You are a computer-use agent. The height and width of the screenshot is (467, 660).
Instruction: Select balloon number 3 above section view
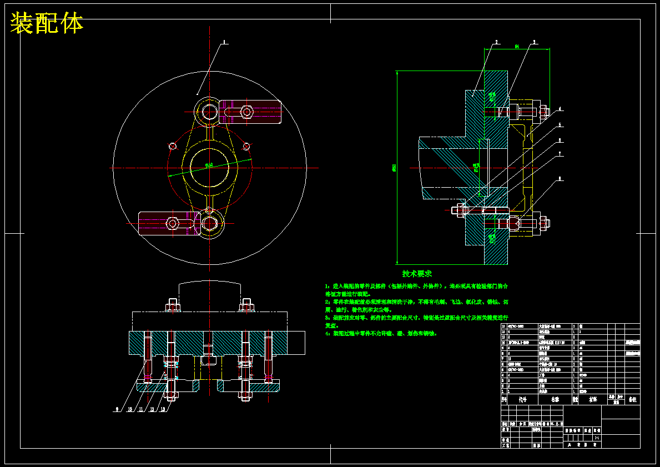click(534, 42)
